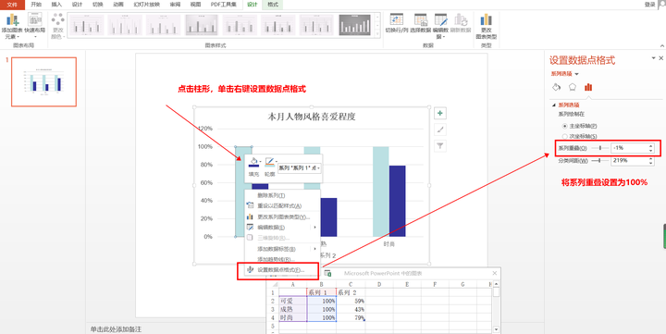Click the 分类间距 value field showing 219%
666x334 pixels.
coord(630,161)
